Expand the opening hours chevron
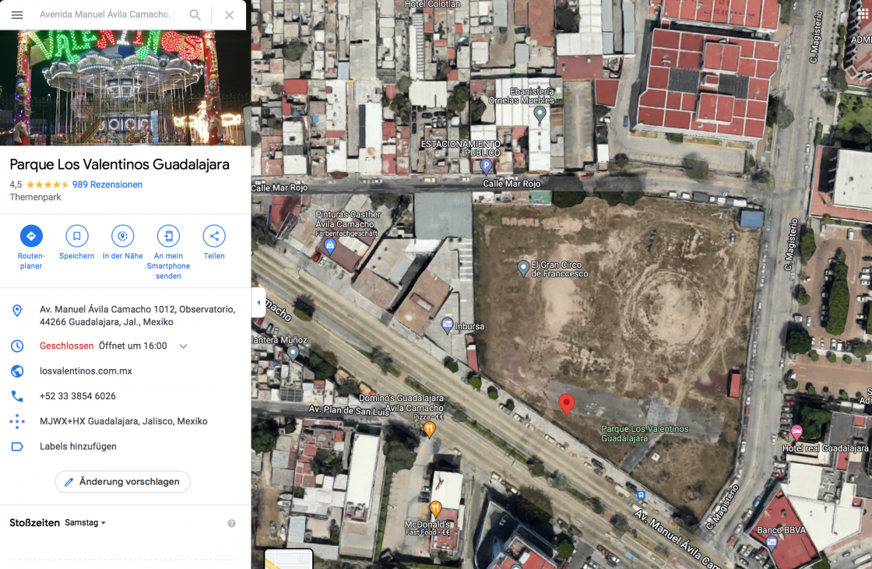872x569 pixels. click(x=184, y=346)
